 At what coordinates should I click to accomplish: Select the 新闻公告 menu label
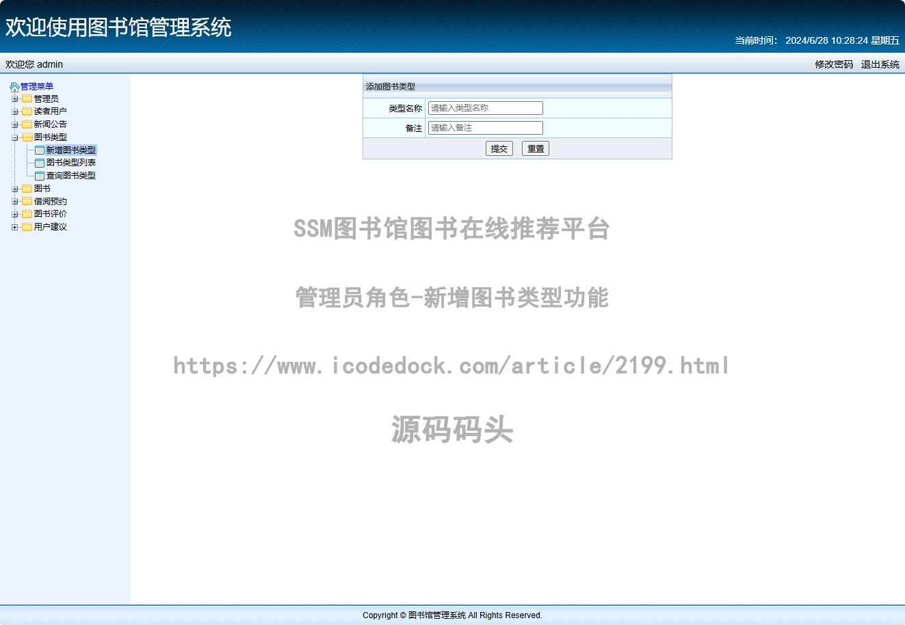(51, 124)
